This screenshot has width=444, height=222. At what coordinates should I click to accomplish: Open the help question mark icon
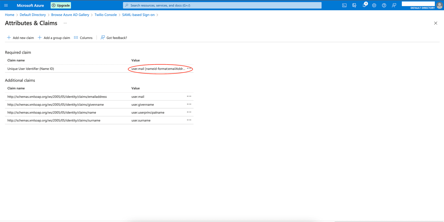point(384,5)
